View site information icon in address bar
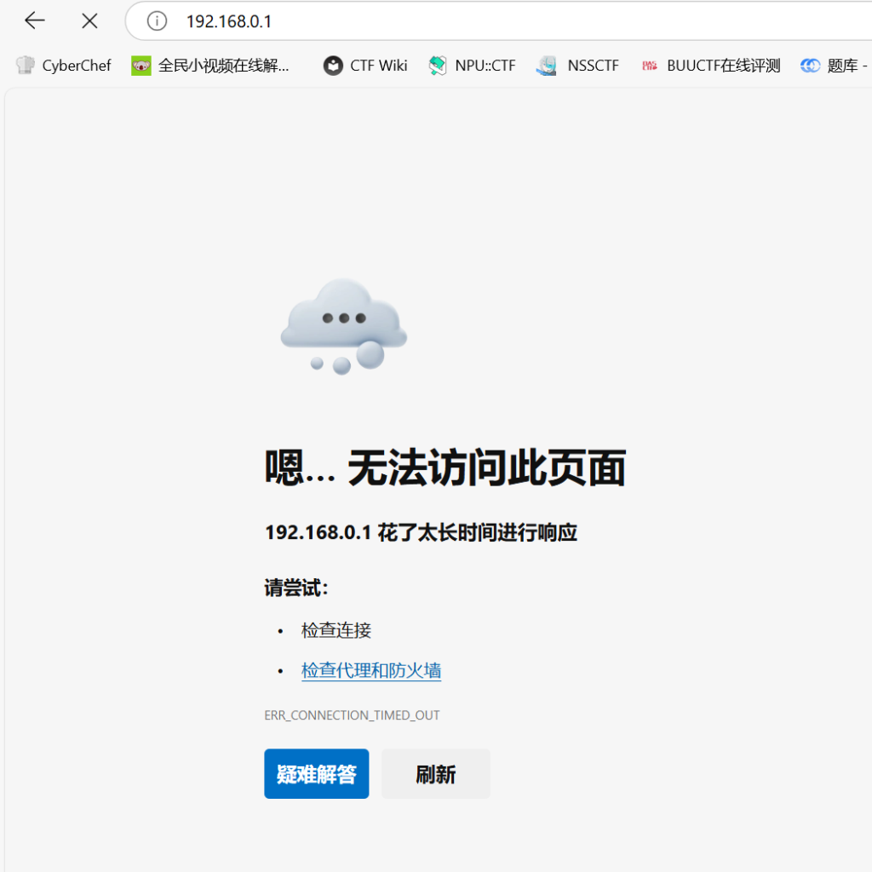872x872 pixels. pos(157,20)
